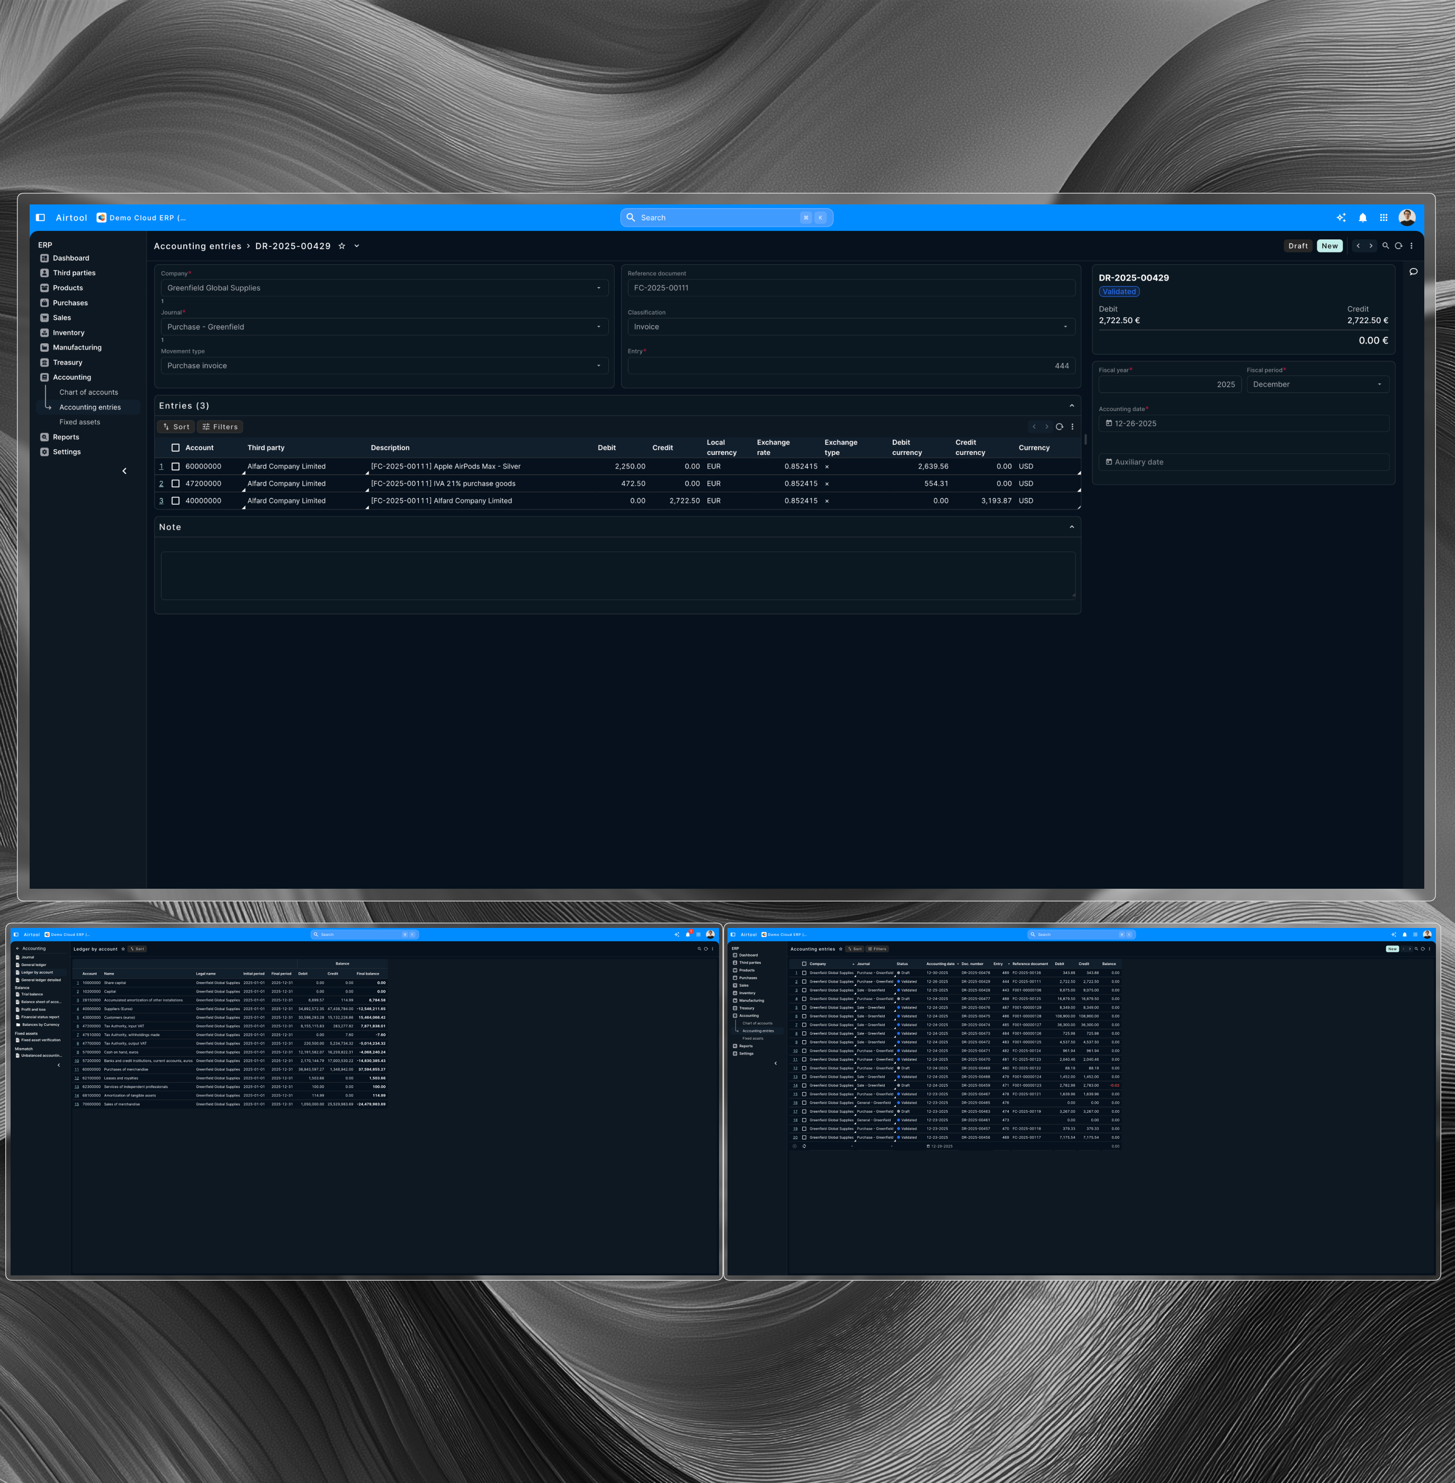Select Chart of accounts submenu item
Image resolution: width=1455 pixels, height=1483 pixels.
pos(88,392)
